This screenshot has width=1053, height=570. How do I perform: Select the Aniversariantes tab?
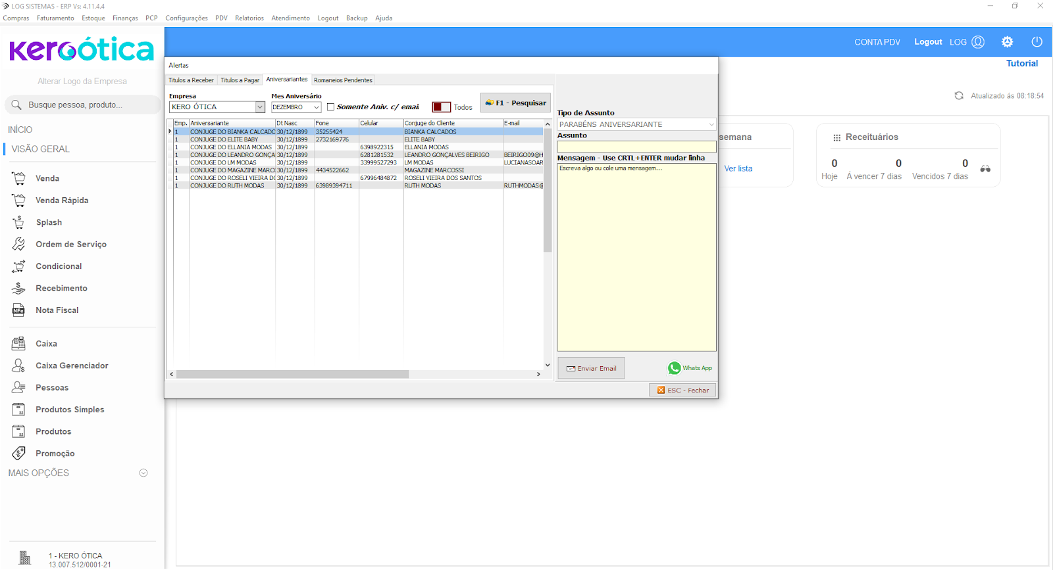click(x=287, y=80)
